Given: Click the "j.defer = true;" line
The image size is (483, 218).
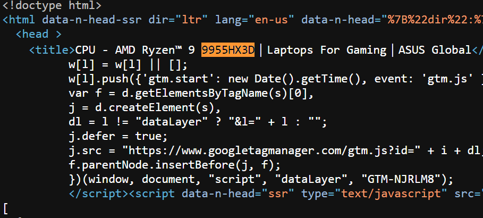Looking at the screenshot, I should [x=118, y=136].
